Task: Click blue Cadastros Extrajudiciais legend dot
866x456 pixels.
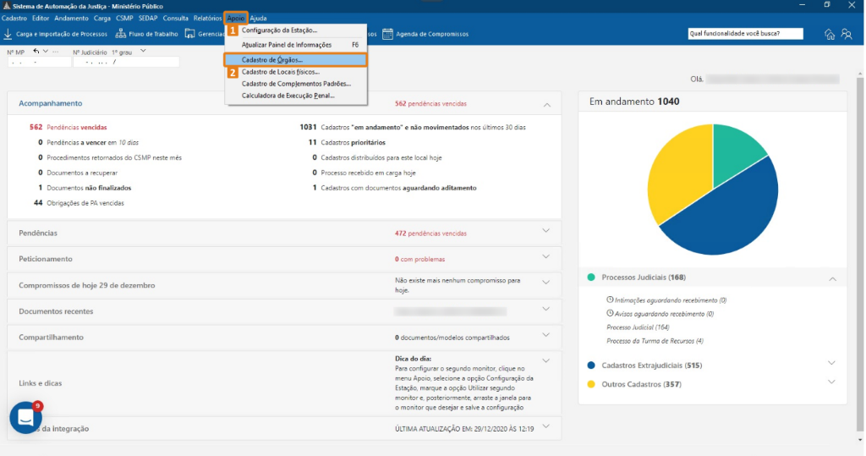Action: click(x=591, y=365)
